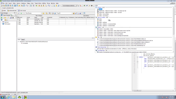Select the warehouse file row in grid
Image resolution: width=176 pixels, height=99 pixels.
[x=56, y=19]
